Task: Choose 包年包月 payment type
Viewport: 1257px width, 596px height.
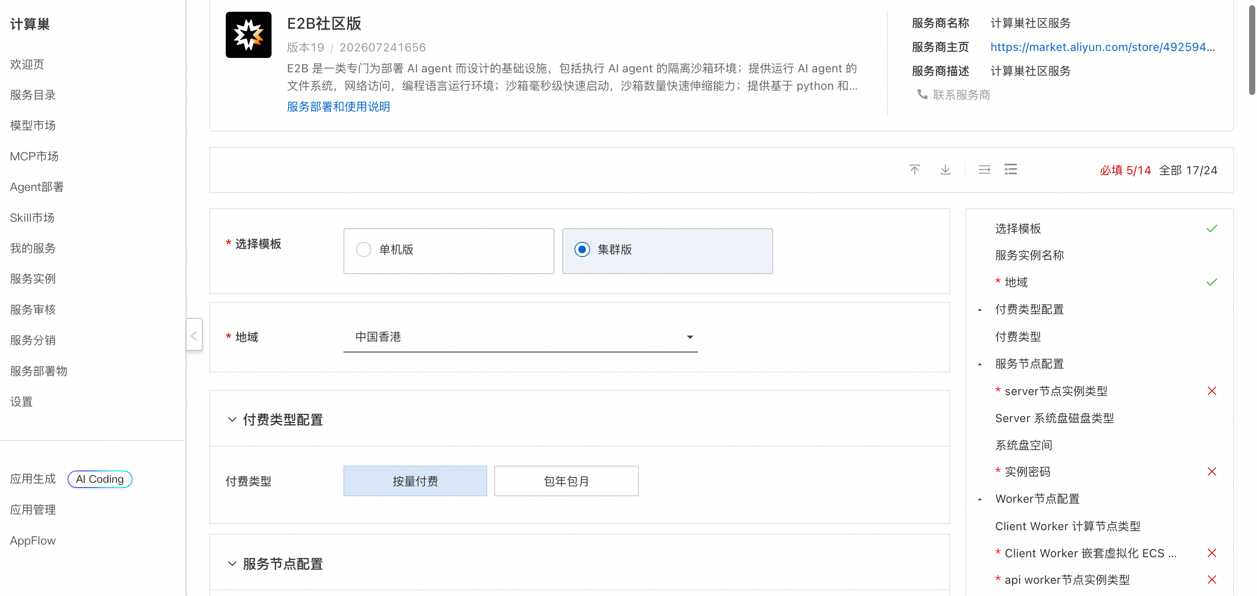Action: (566, 481)
